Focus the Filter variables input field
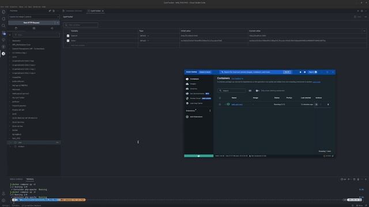The height and width of the screenshot is (207, 369). point(81,25)
